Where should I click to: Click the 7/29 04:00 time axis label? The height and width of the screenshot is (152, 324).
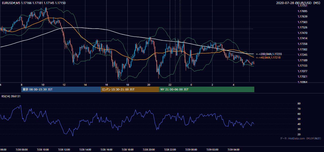(233, 150)
